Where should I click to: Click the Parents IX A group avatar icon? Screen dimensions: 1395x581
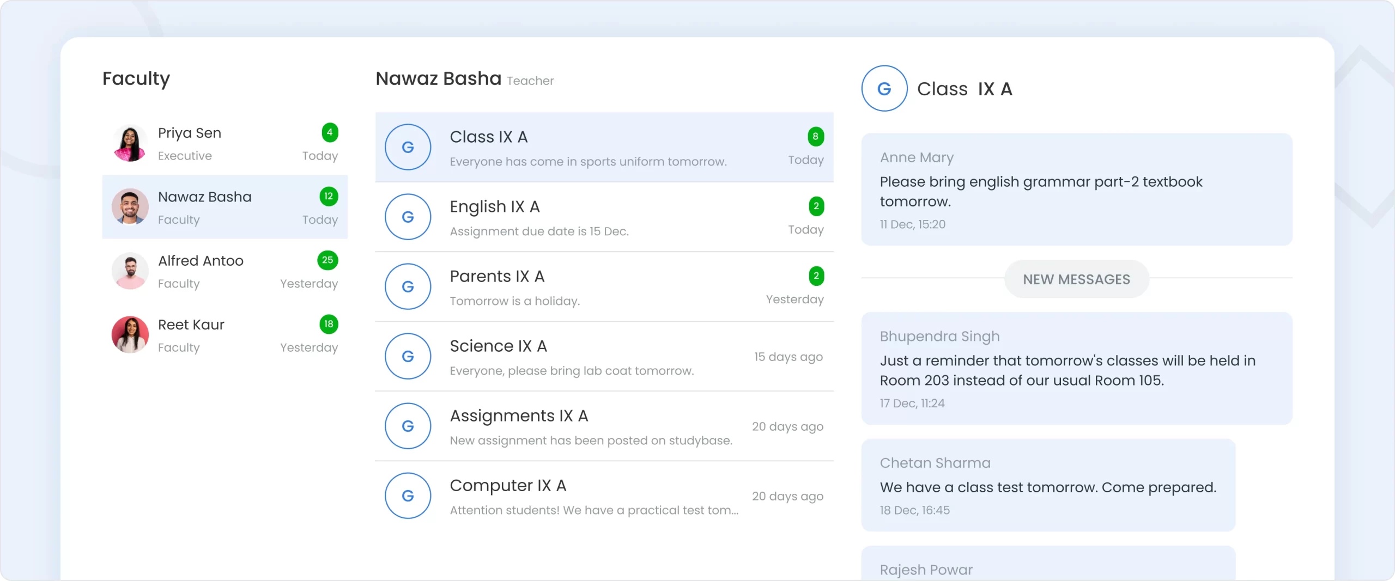tap(408, 286)
